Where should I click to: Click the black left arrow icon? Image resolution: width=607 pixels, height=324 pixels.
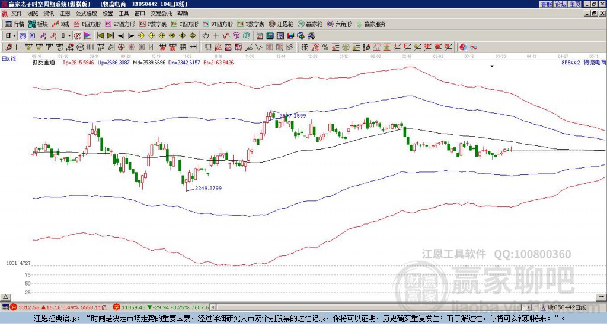tap(121, 36)
